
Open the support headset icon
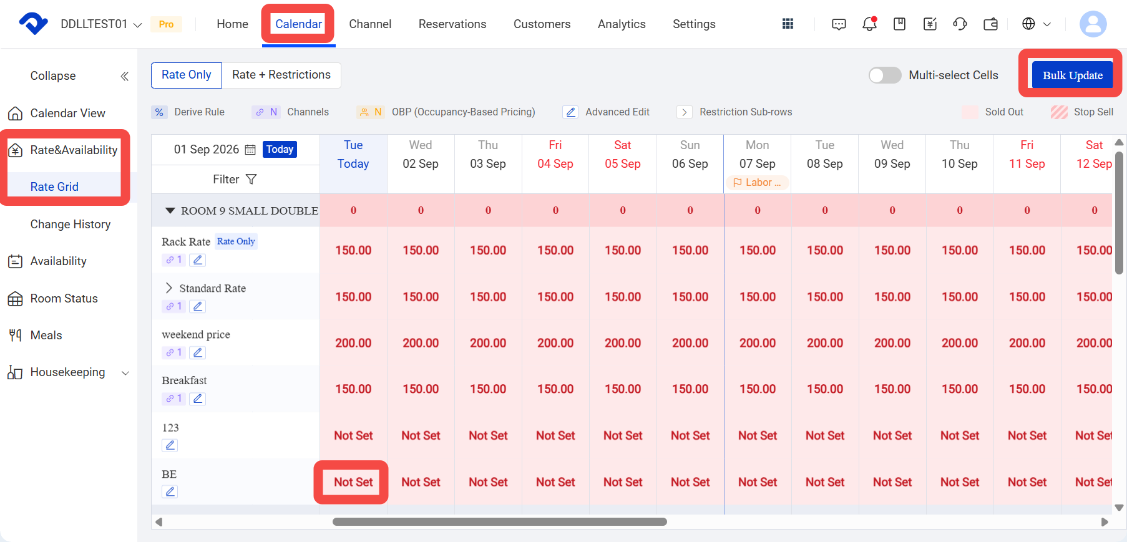(x=960, y=24)
